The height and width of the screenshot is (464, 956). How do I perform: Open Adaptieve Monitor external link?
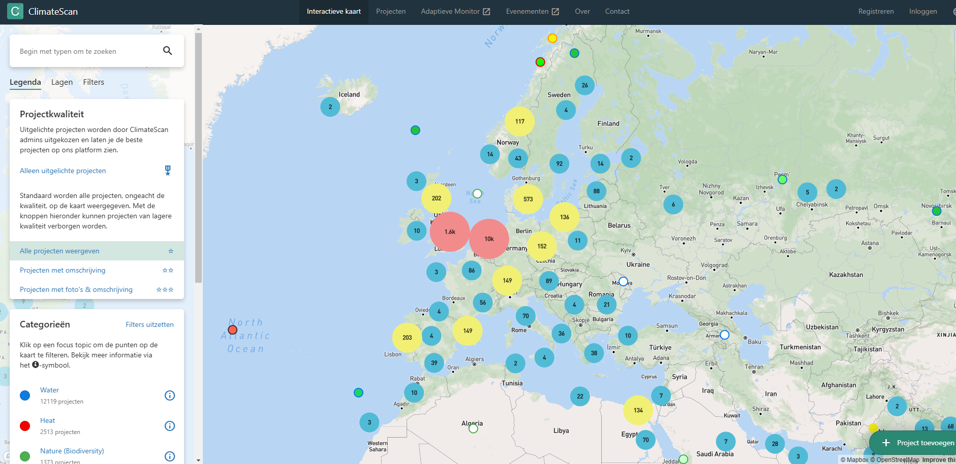[455, 11]
